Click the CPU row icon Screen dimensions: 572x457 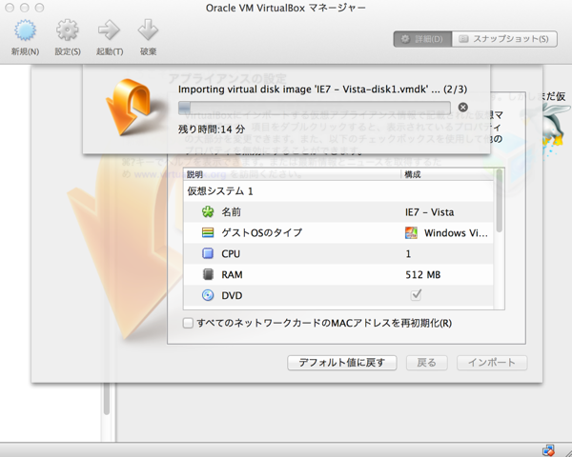[208, 253]
